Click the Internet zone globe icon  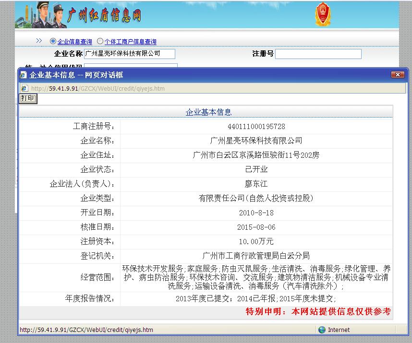[322, 330]
